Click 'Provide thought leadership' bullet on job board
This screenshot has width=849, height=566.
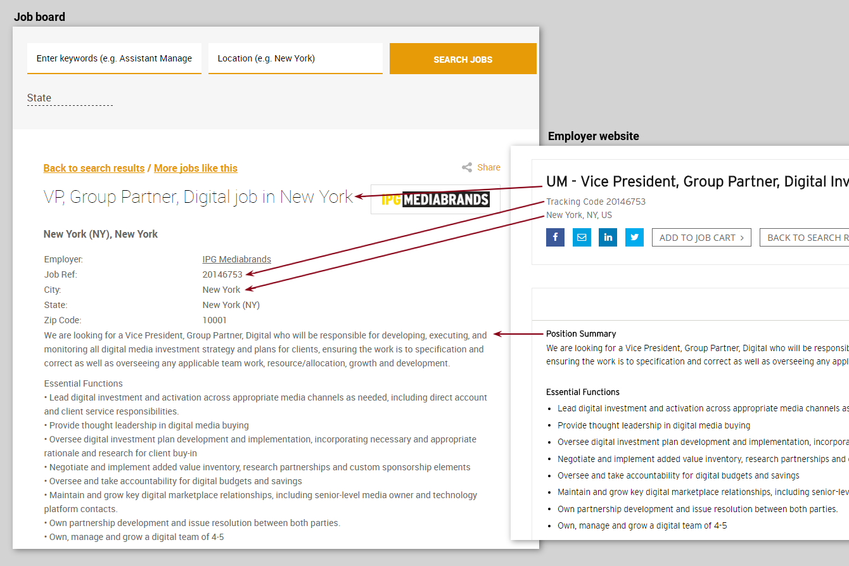coord(146,425)
